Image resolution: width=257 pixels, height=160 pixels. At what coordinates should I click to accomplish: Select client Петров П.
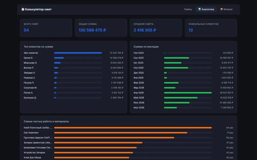point(29,83)
